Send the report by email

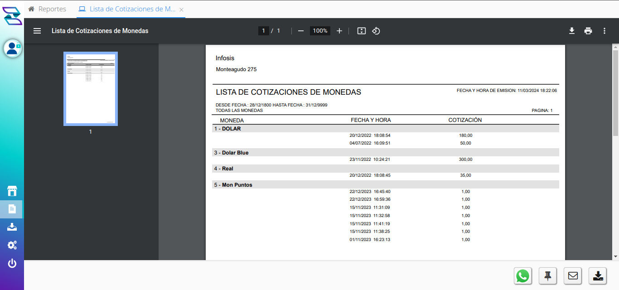(x=573, y=275)
